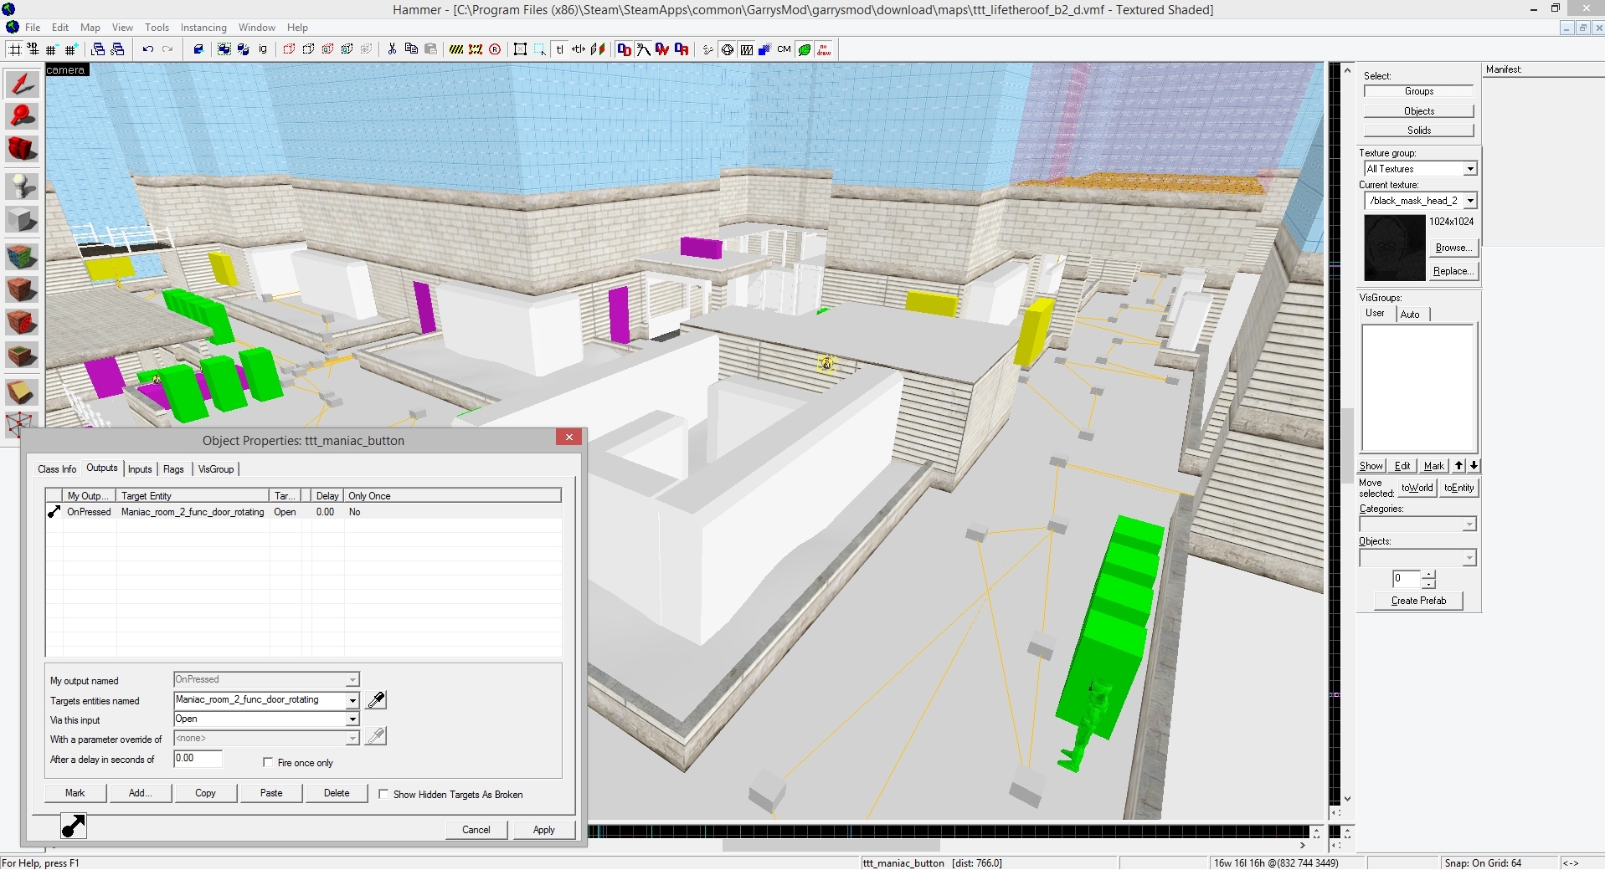Open the Instancing menu
The width and height of the screenshot is (1605, 870).
(x=203, y=27)
